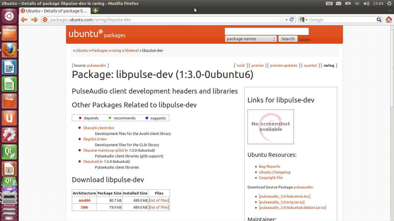Image resolution: width=394 pixels, height=221 pixels.
Task: Launch Qt Creator from the launcher
Action: point(9,152)
